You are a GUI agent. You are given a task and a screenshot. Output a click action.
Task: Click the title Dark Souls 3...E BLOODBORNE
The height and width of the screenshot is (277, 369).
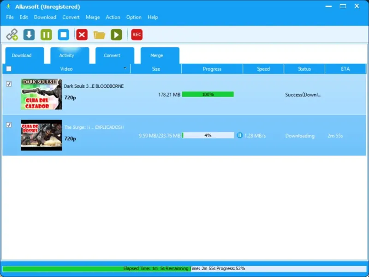tap(94, 86)
